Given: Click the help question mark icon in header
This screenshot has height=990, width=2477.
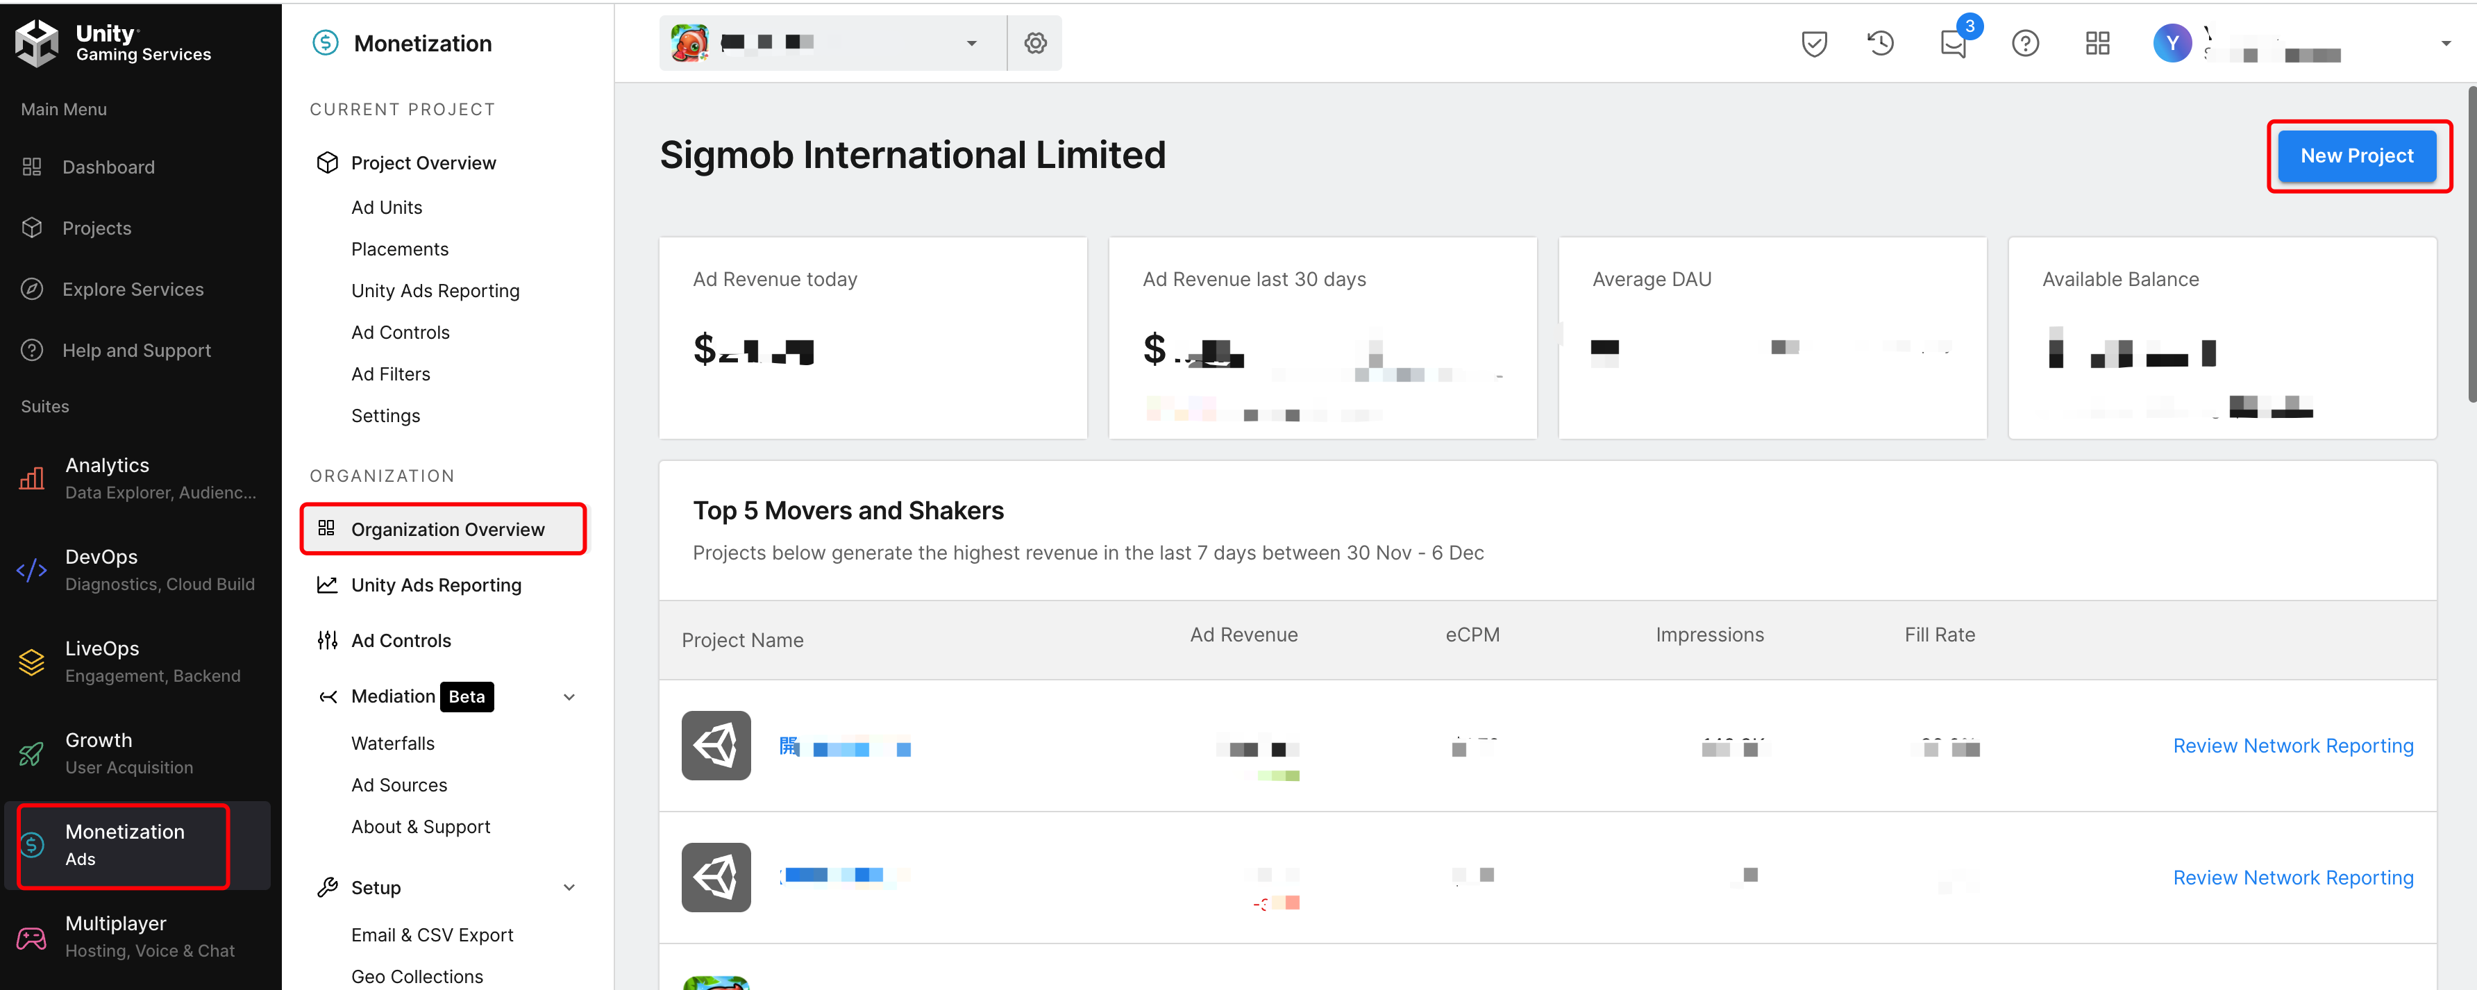Looking at the screenshot, I should point(2025,43).
